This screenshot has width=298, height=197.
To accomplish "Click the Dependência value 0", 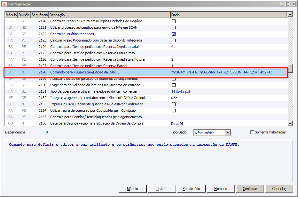I will (x=47, y=132).
